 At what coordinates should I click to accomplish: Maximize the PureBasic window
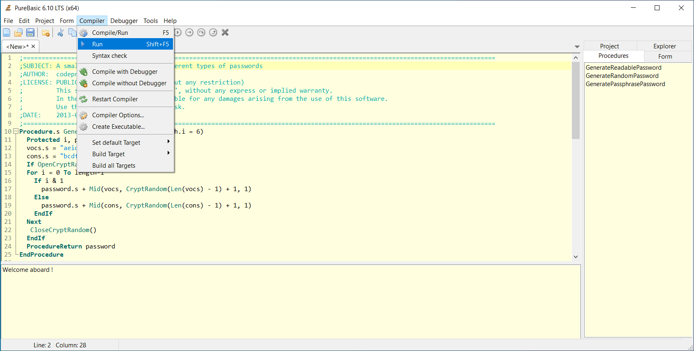(x=657, y=8)
